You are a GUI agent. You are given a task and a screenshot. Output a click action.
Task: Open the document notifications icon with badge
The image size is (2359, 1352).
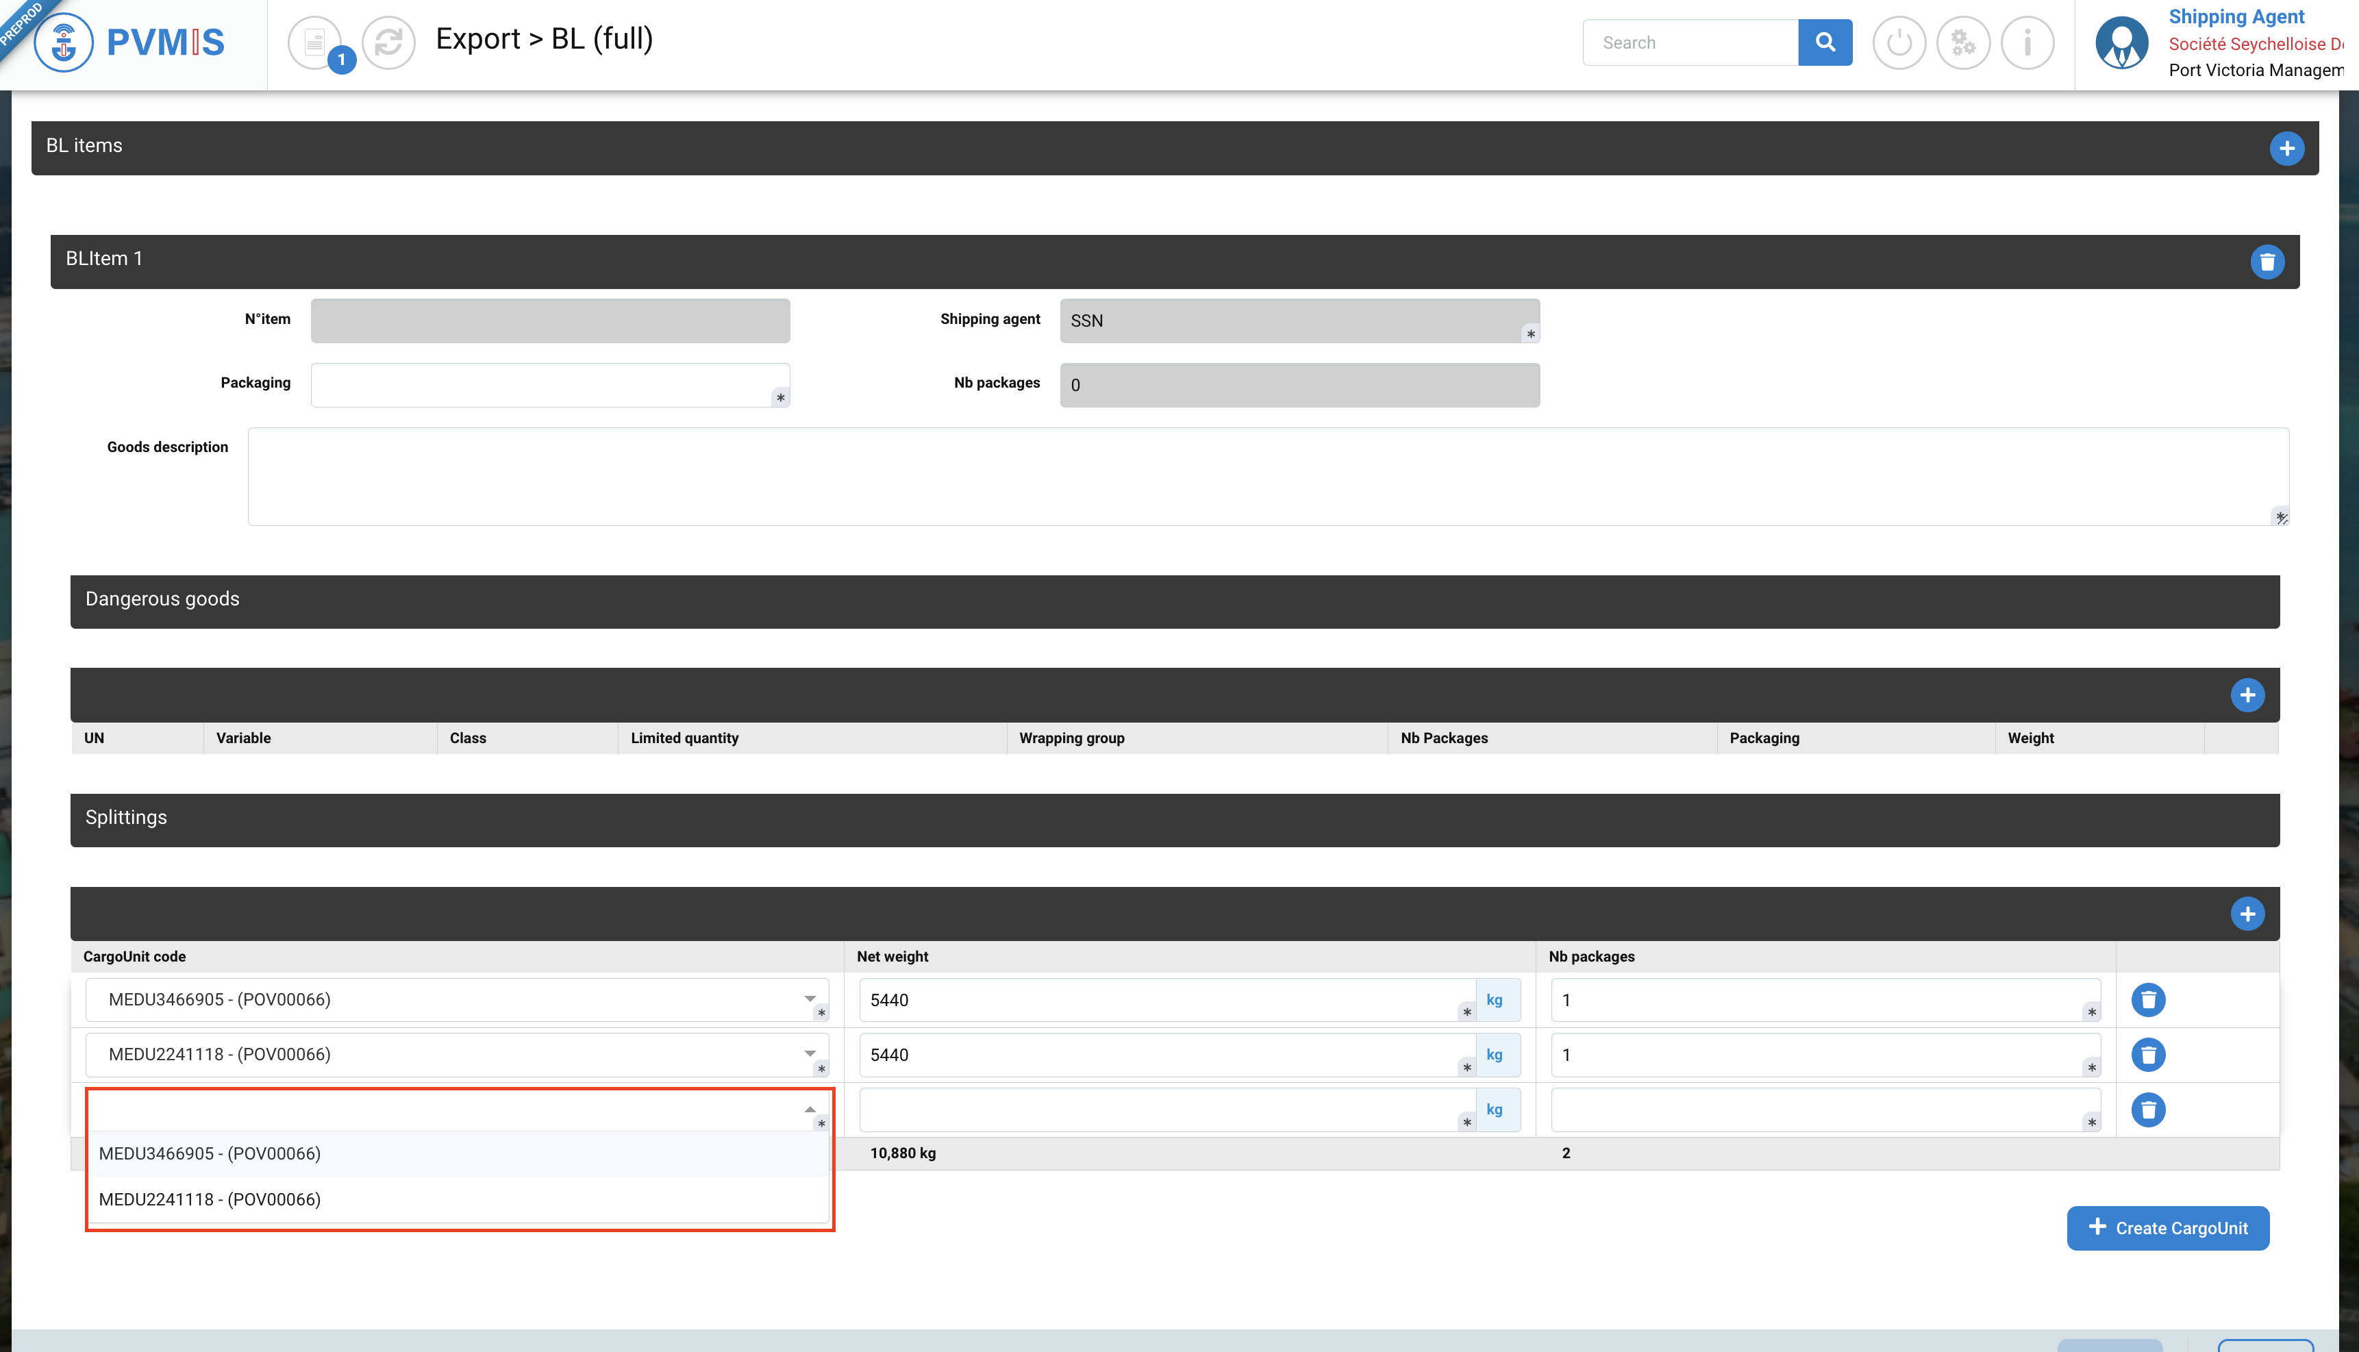[314, 42]
